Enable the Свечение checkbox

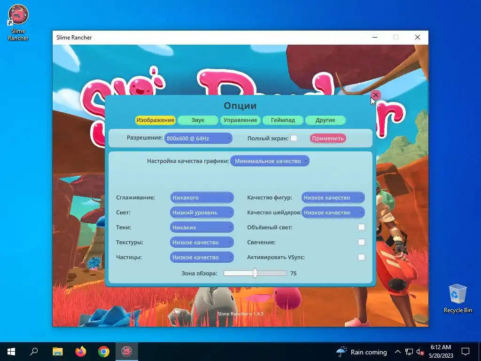[x=361, y=242]
